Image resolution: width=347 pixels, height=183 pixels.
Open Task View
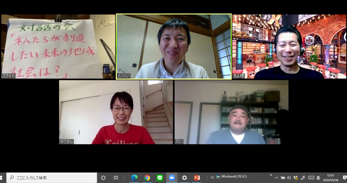coord(116,178)
